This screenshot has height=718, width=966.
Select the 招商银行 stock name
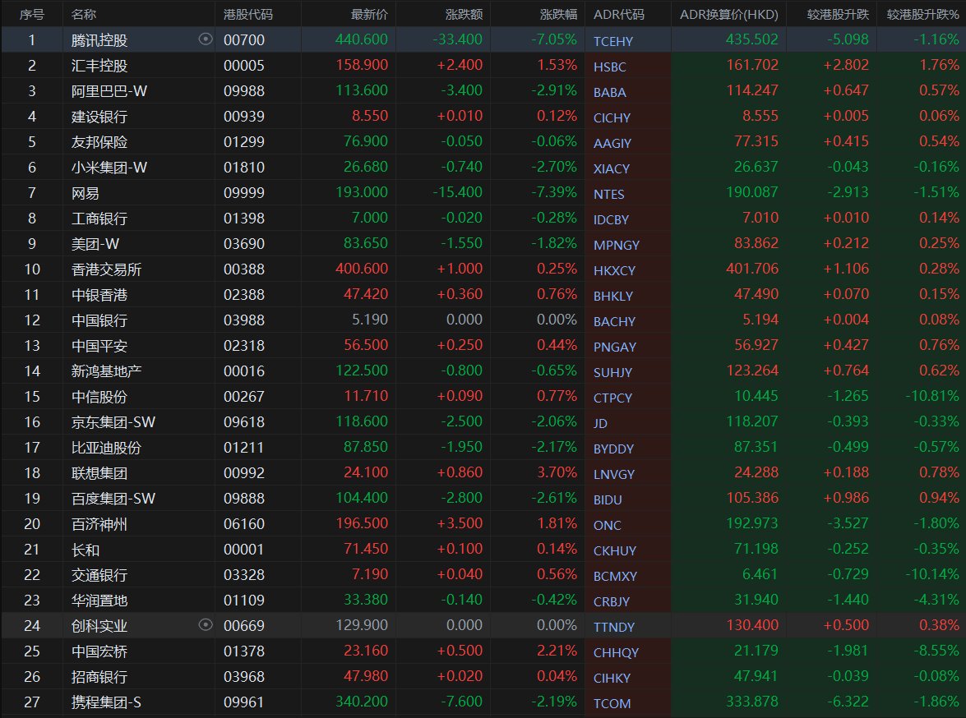99,677
